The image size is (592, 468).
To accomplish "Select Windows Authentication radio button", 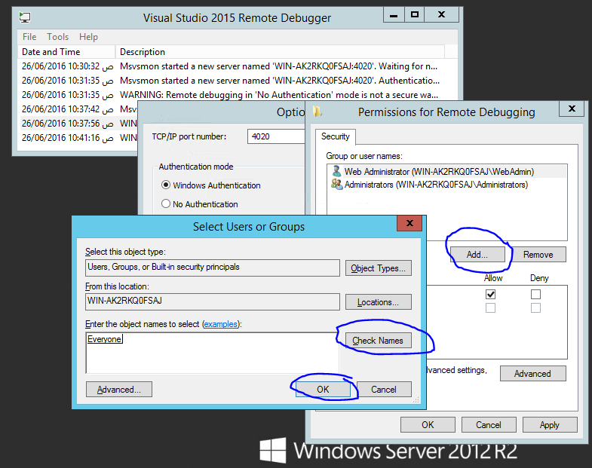I will coord(166,185).
